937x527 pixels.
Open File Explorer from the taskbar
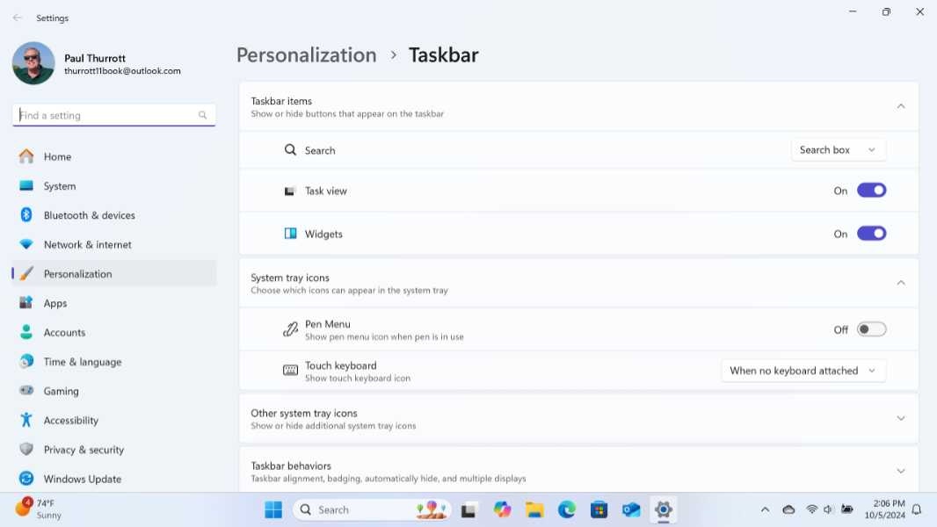pyautogui.click(x=534, y=509)
